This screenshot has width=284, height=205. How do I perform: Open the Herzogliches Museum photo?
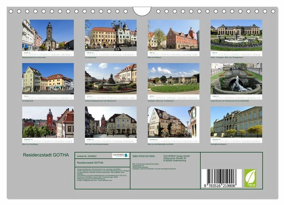(x=236, y=122)
